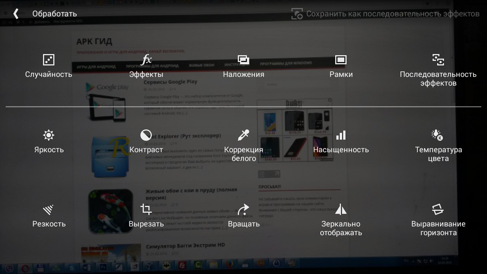Tap the back arrow next to Обработать

(x=16, y=14)
